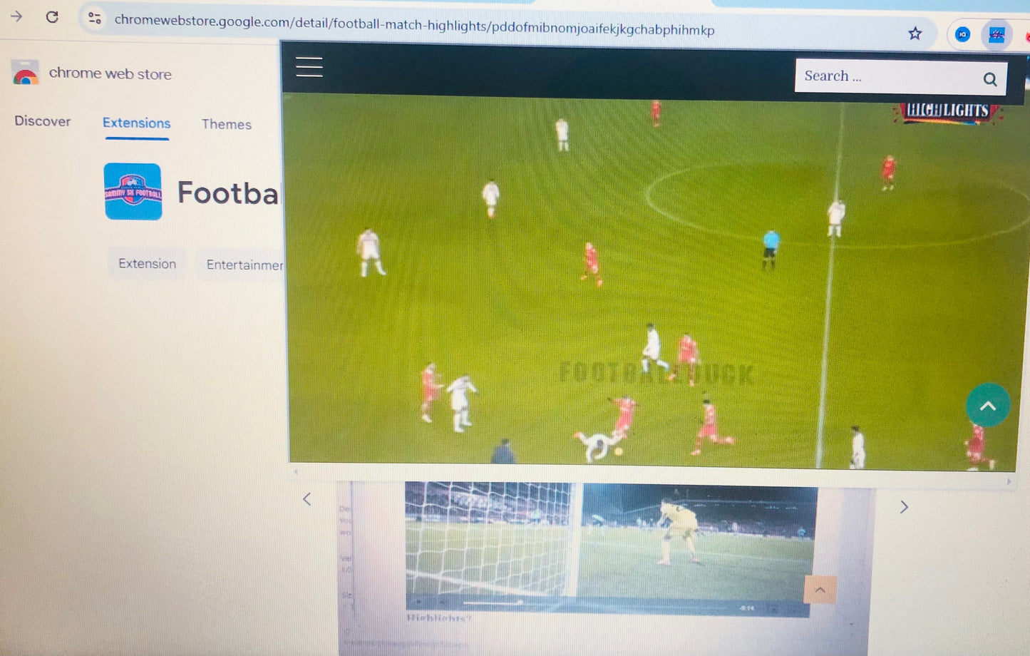Go forward with the browser arrow
Viewport: 1030px width, 656px height.
pos(16,16)
